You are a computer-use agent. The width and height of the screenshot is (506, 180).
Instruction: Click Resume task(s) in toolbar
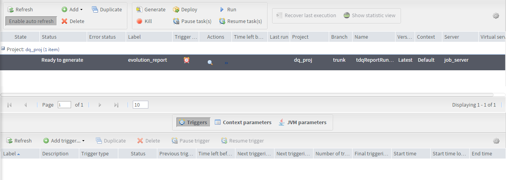(x=240, y=21)
